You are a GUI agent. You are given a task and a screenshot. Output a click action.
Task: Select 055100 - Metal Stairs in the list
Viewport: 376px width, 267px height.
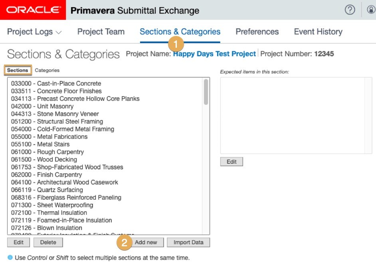point(40,144)
